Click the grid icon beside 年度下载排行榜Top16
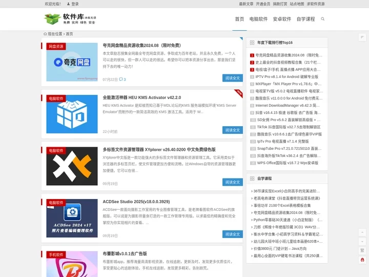The width and height of the screenshot is (369, 277). coord(252,43)
